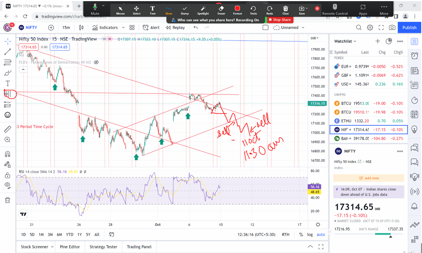Click the Add note link
The width and height of the screenshot is (422, 253).
coord(369,178)
